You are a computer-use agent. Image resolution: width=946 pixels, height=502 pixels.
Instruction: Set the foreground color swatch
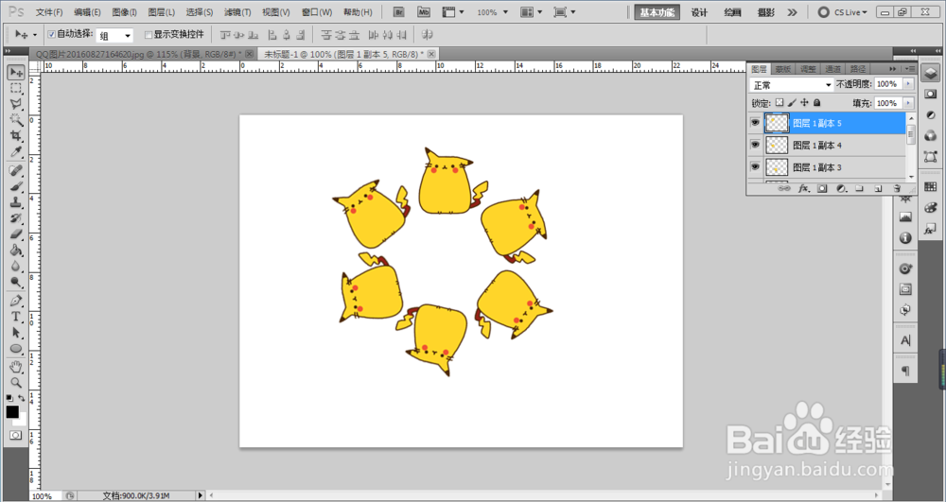[12, 411]
